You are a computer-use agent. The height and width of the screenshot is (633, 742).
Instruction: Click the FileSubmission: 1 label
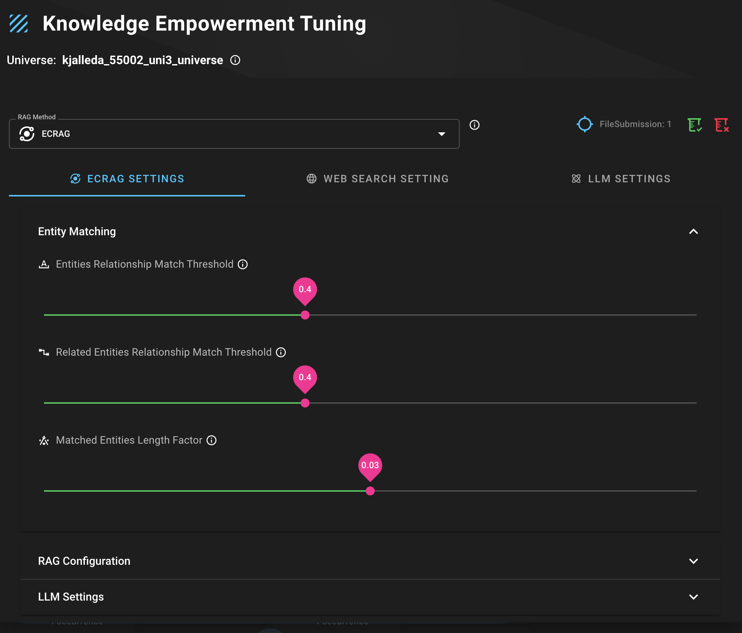click(x=635, y=124)
